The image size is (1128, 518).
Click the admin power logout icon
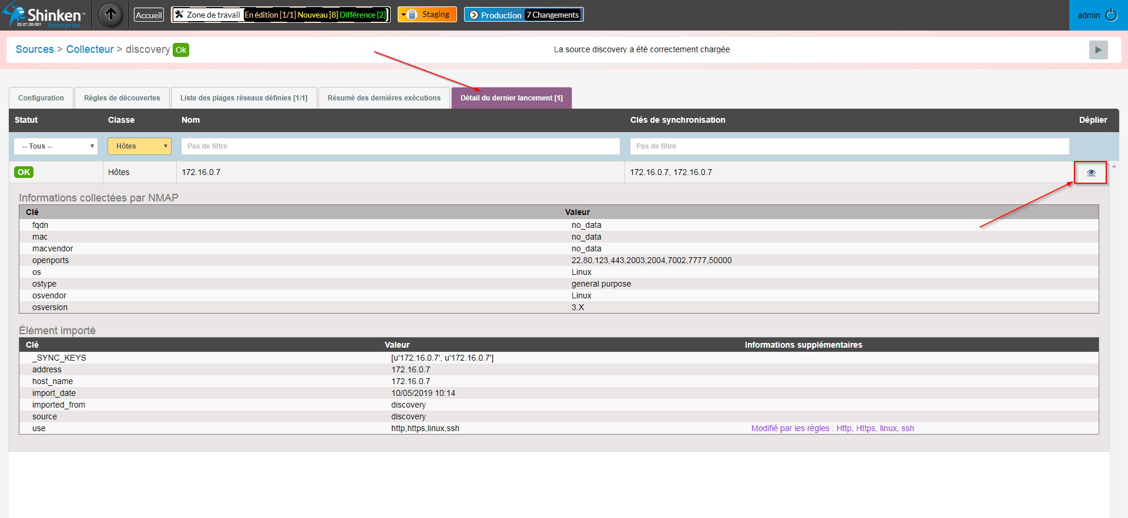coord(1111,15)
